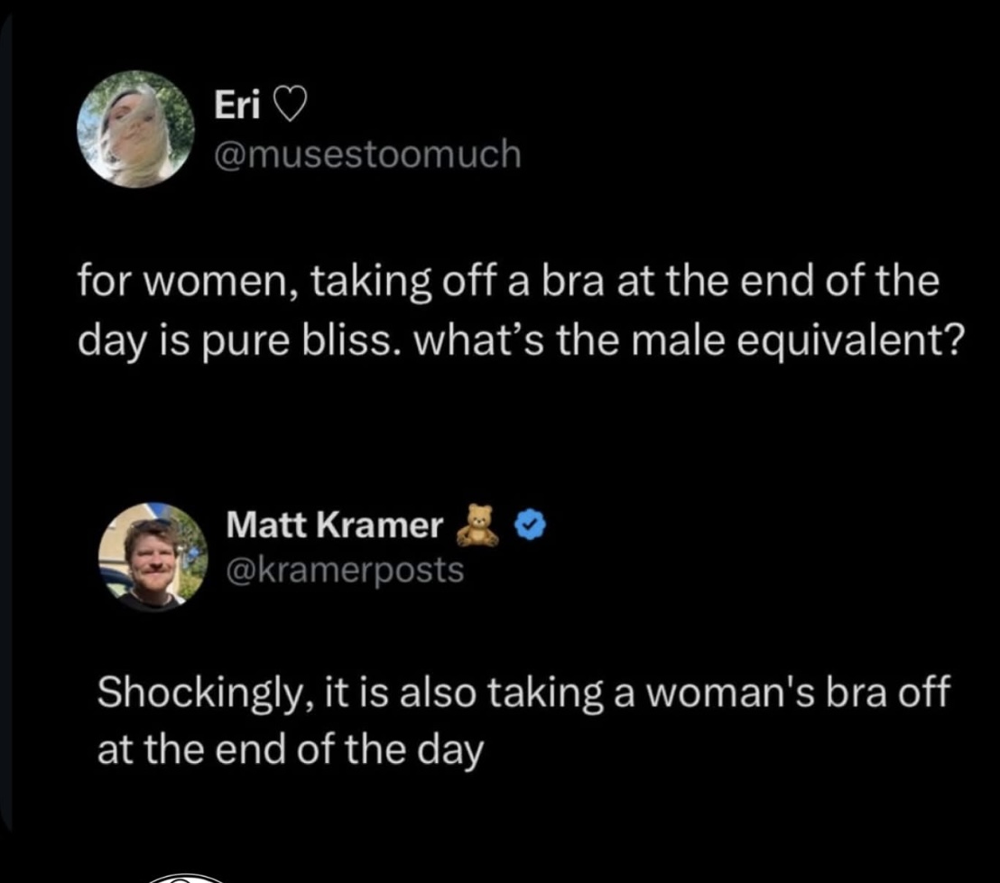Click the word "equivalent?" in Eri's tweet
This screenshot has width=1000, height=883.
coord(851,341)
